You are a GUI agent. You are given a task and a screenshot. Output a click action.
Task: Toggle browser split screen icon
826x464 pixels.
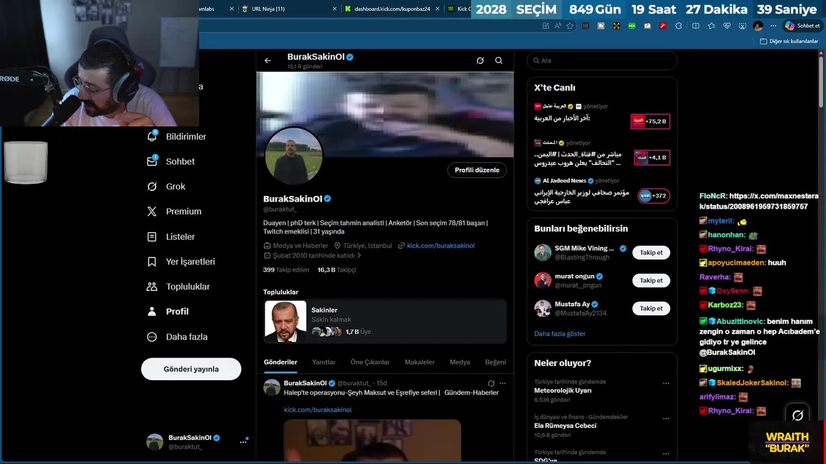tap(696, 26)
